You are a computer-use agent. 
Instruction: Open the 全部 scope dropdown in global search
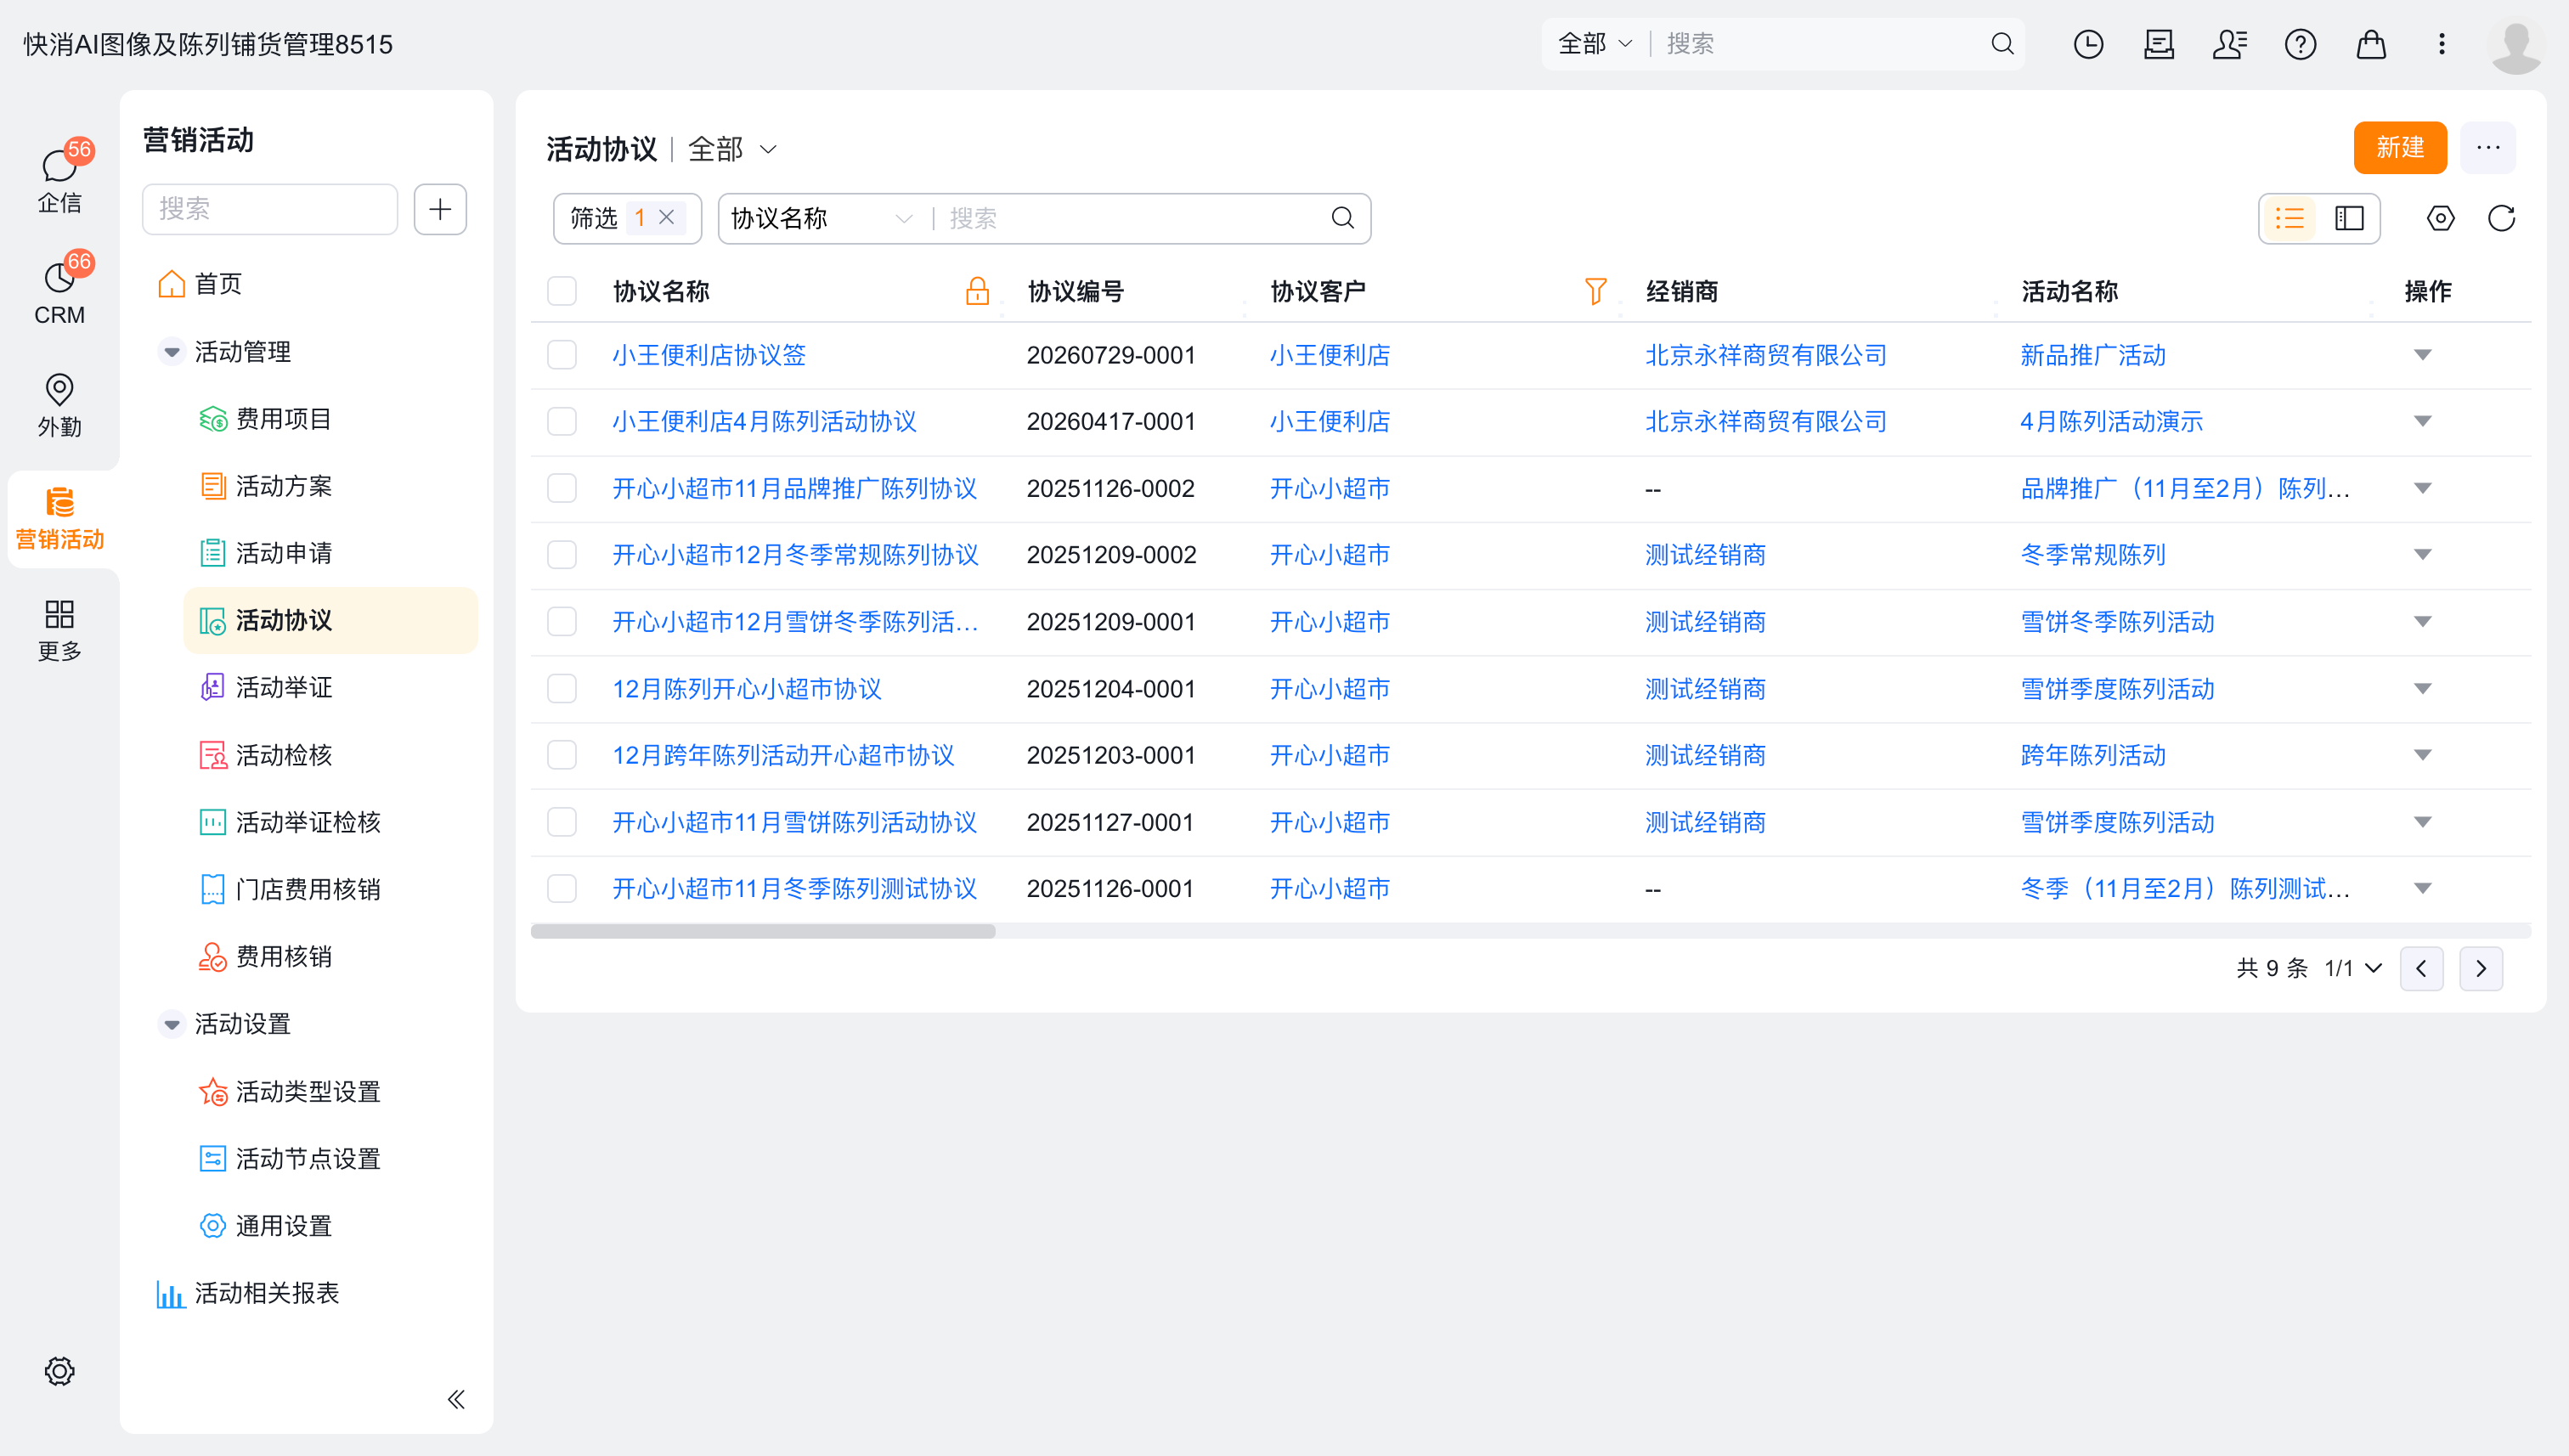coord(1595,44)
